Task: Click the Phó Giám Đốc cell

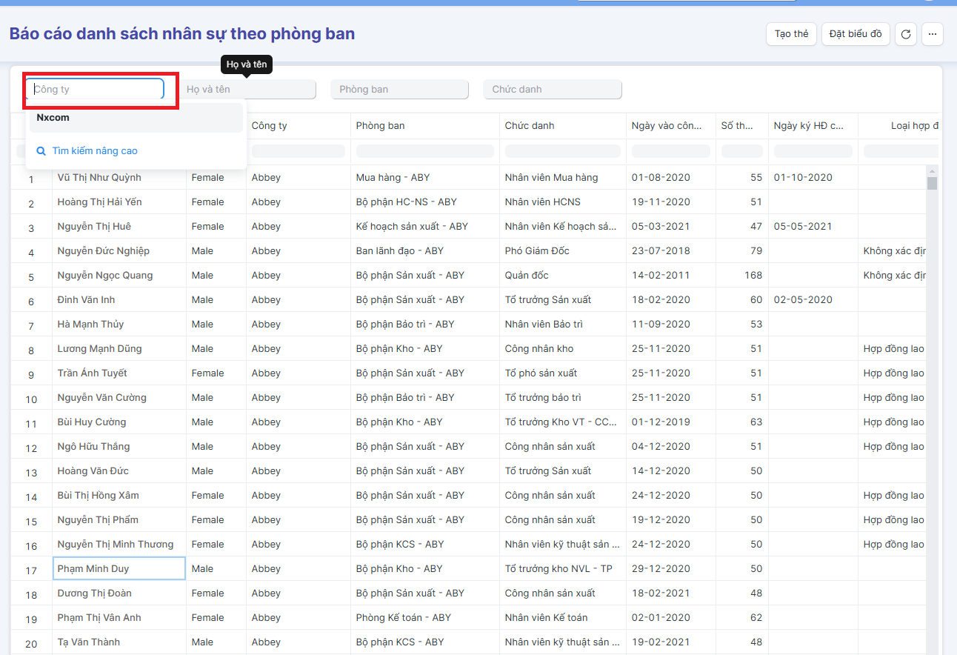Action: (537, 251)
